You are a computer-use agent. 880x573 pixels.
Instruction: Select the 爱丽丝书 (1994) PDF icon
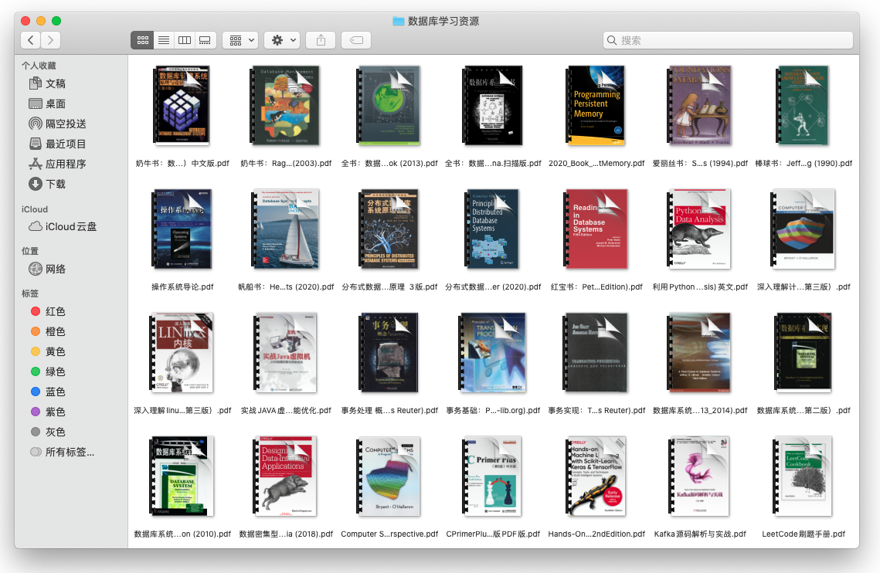[700, 106]
